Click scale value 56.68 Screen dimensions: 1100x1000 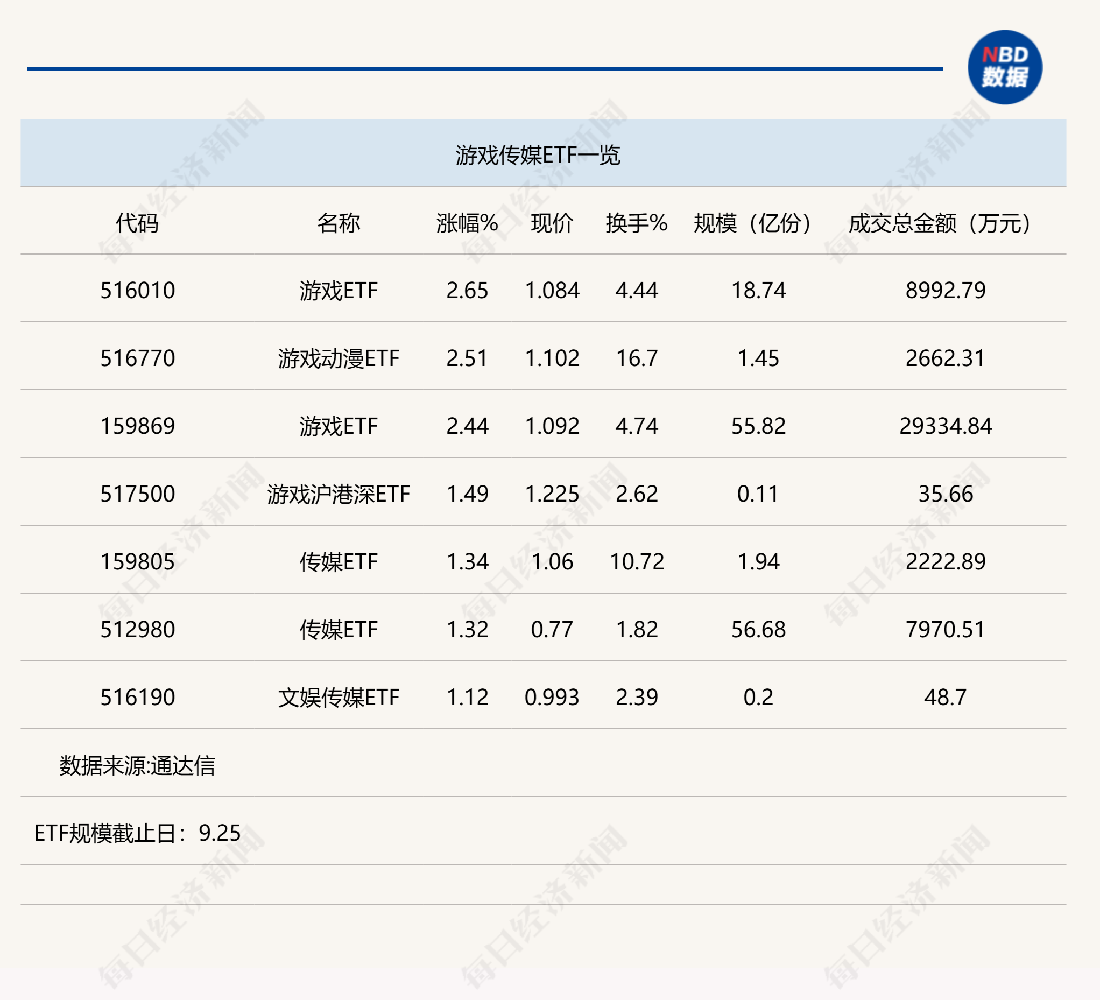coord(758,630)
